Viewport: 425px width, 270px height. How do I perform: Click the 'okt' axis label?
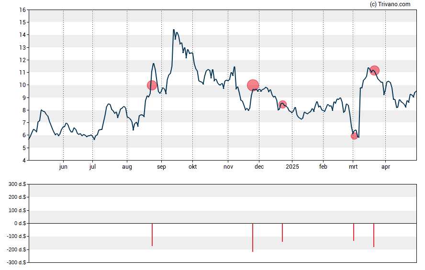tap(193, 166)
